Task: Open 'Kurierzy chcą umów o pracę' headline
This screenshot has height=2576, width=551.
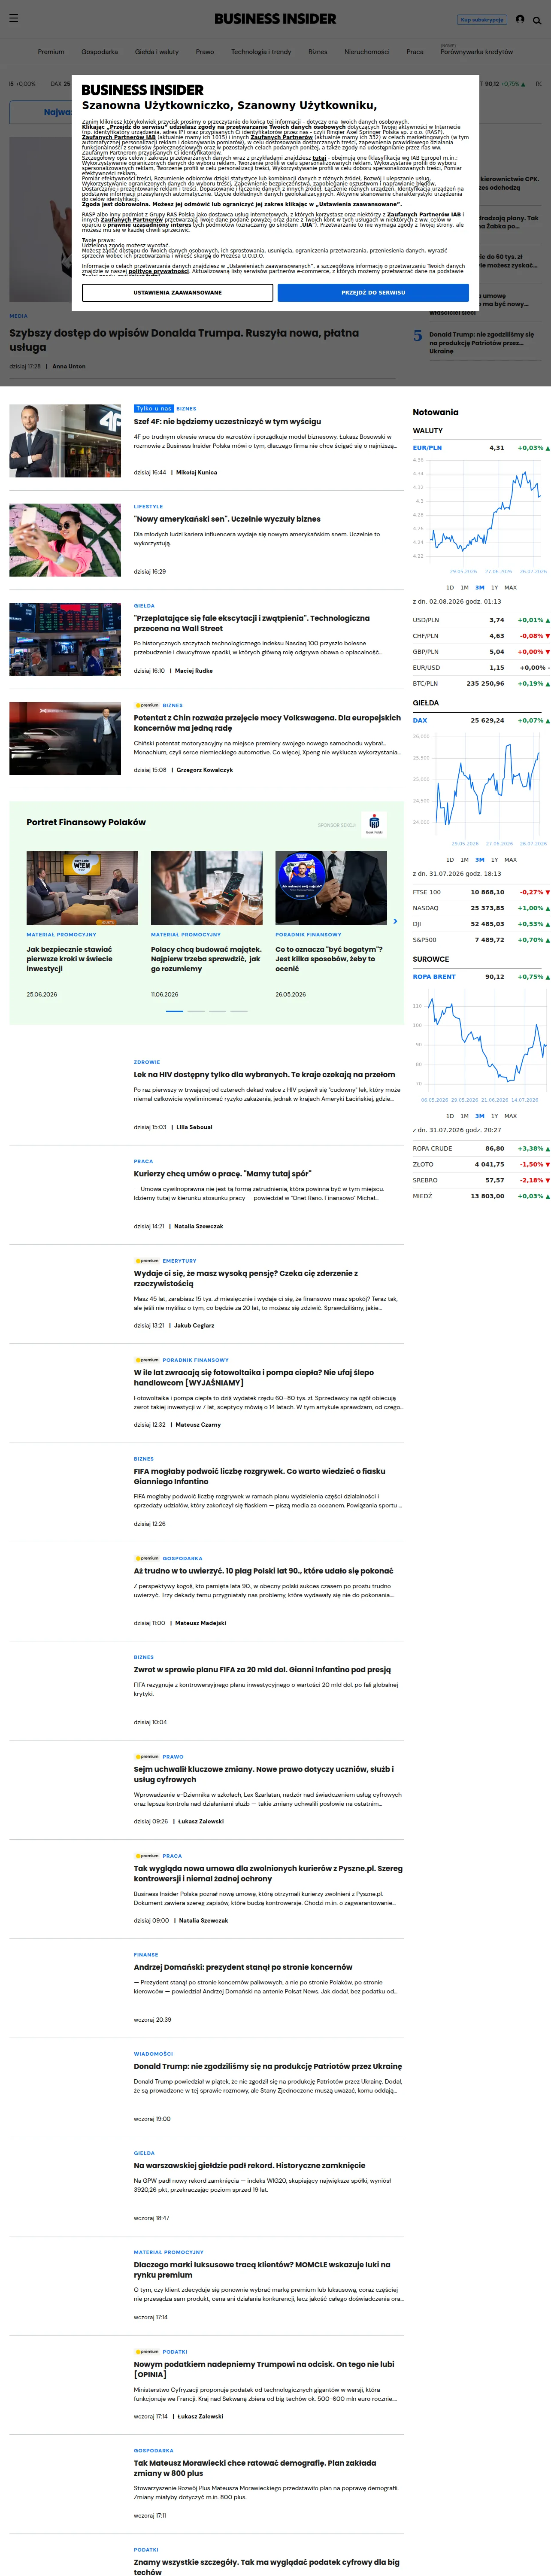Action: (223, 1174)
